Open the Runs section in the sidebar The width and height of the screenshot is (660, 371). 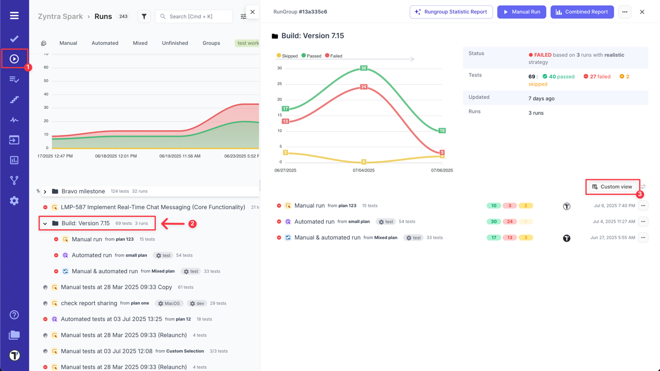[14, 58]
